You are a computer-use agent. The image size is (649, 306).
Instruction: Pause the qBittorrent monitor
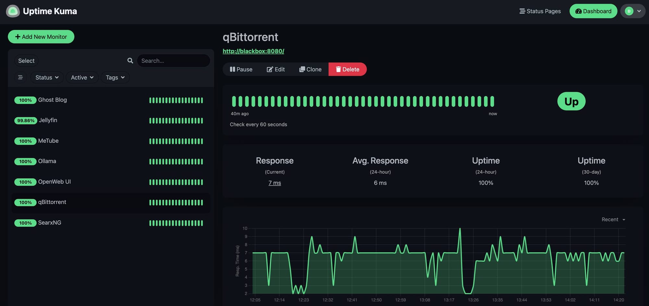coord(241,69)
